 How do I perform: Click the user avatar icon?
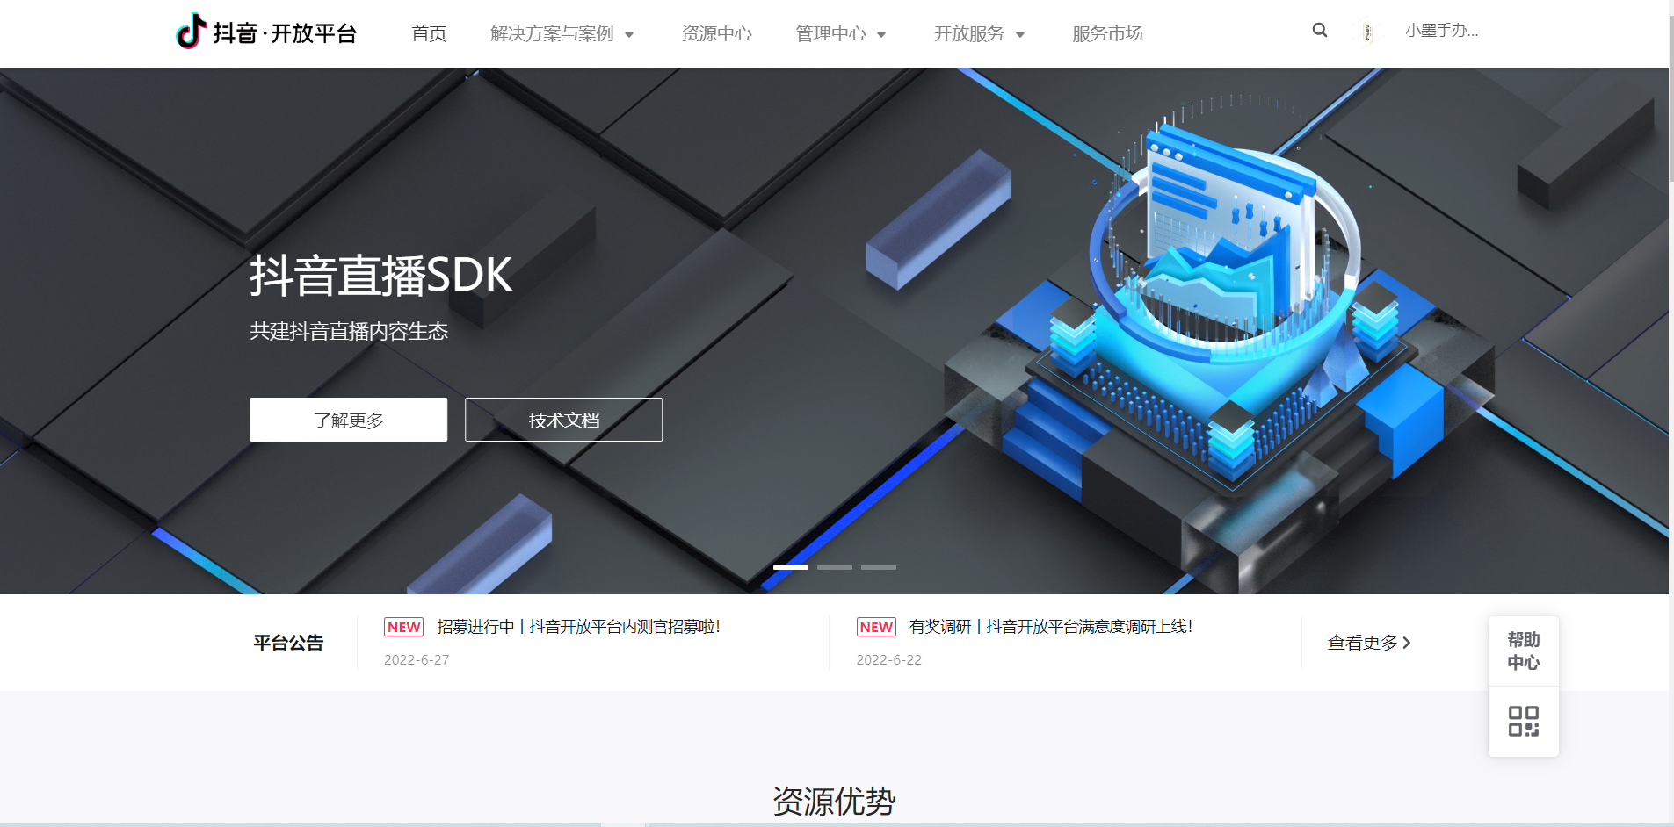point(1366,32)
